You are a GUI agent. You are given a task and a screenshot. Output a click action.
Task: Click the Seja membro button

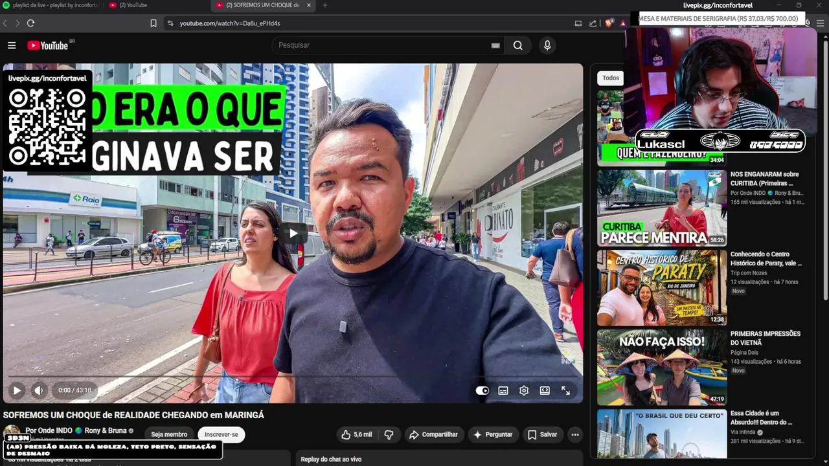point(169,434)
